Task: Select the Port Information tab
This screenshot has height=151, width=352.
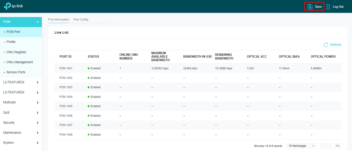Action: click(x=59, y=19)
